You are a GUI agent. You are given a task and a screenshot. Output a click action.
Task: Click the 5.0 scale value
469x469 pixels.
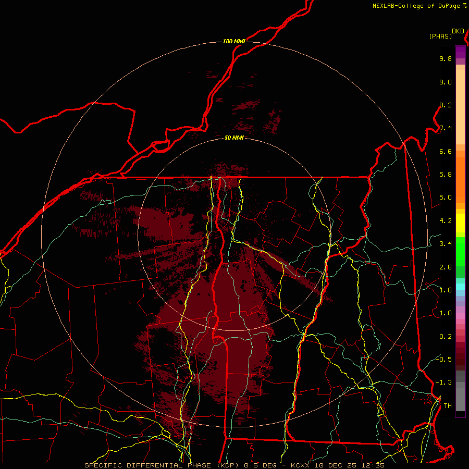[446, 198]
